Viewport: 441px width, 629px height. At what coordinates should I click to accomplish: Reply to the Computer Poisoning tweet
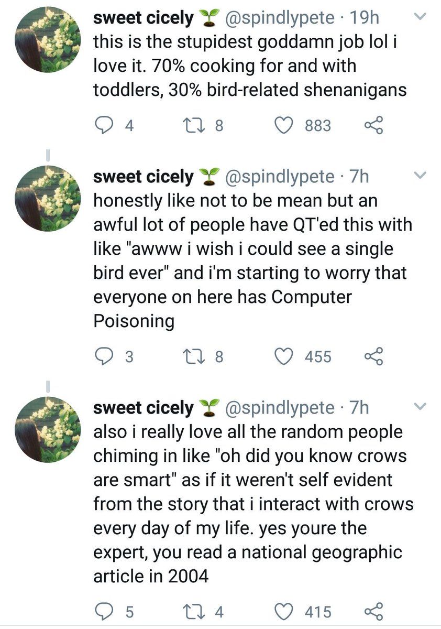point(104,356)
